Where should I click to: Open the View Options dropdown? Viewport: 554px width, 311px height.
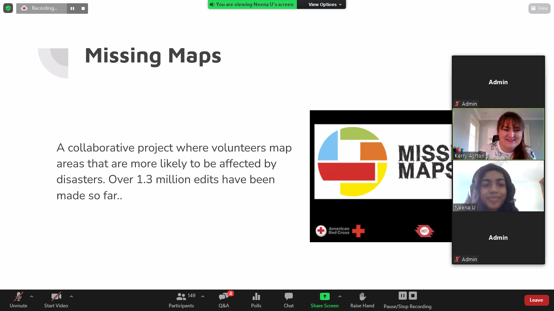pos(325,4)
